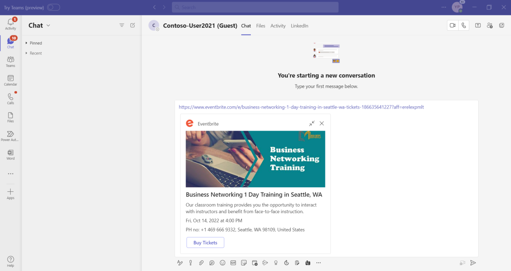Viewport: 511px width, 271px height.
Task: Open the Eventbrite URL link
Action: pos(301,107)
